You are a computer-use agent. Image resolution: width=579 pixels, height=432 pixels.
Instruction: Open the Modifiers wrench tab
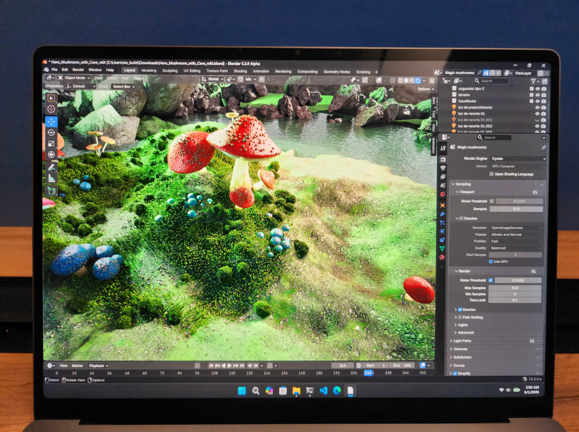tap(442, 214)
